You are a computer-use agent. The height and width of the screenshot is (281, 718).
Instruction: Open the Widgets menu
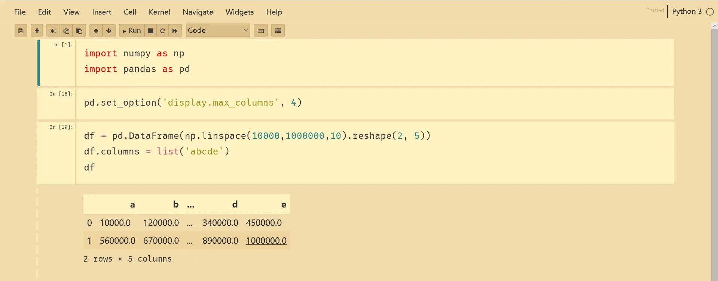[x=239, y=12]
